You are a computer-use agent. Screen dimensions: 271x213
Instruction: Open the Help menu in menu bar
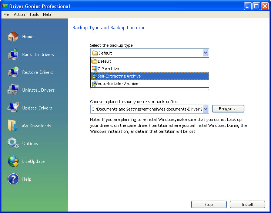(47, 14)
